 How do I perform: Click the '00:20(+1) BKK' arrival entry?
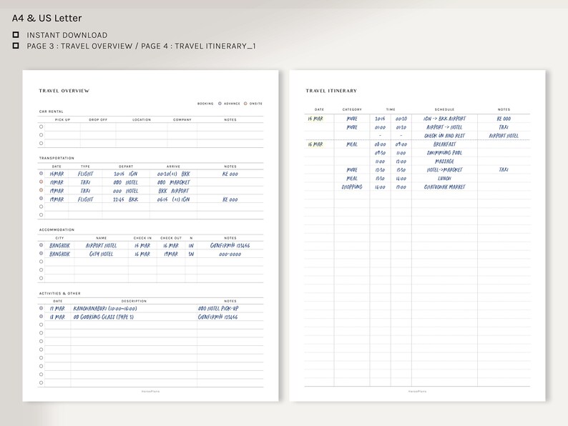tap(174, 174)
